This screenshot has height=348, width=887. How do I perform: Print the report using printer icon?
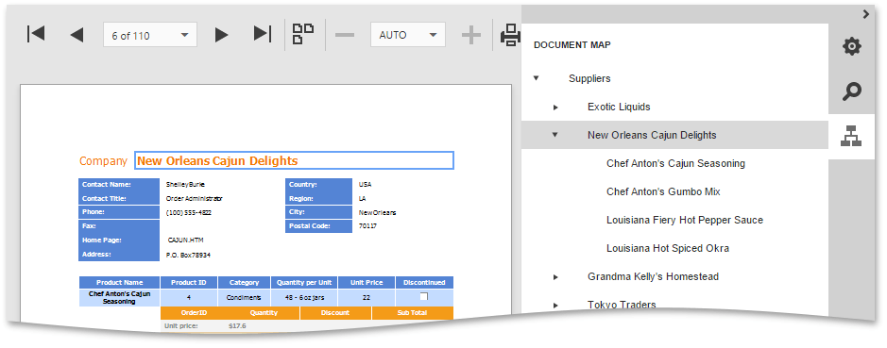coord(511,35)
